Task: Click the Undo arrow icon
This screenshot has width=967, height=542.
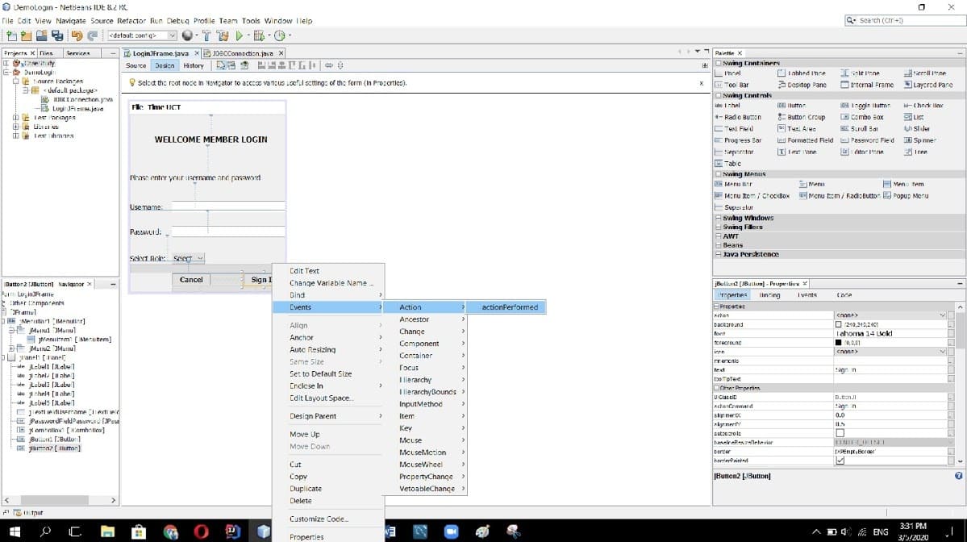Action: pos(77,35)
